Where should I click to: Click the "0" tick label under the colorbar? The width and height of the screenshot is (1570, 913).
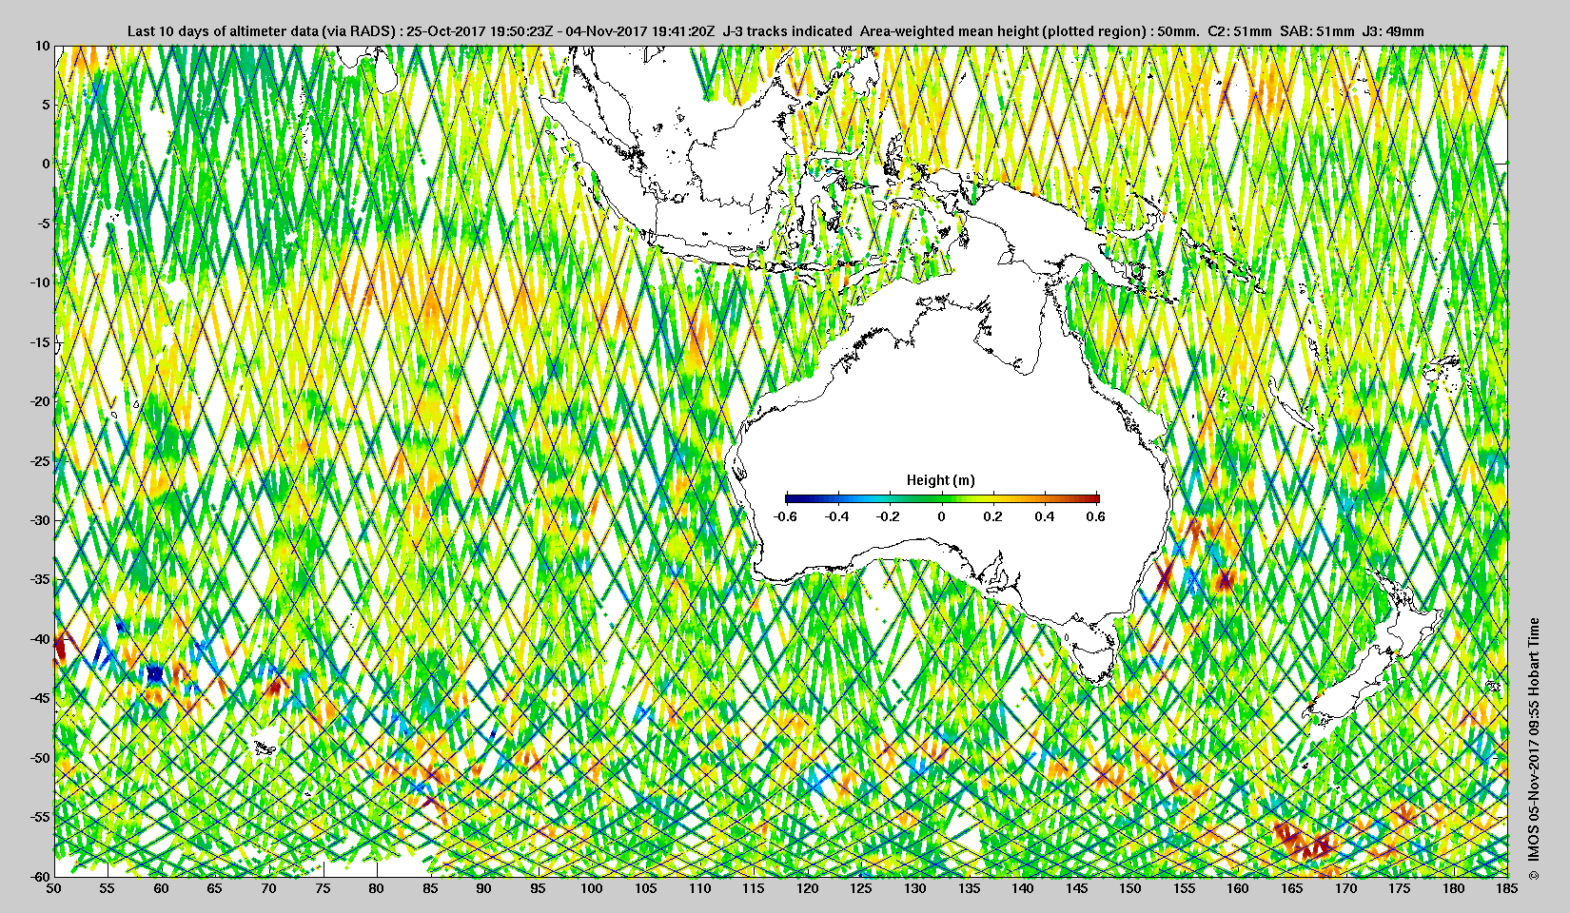coord(941,516)
